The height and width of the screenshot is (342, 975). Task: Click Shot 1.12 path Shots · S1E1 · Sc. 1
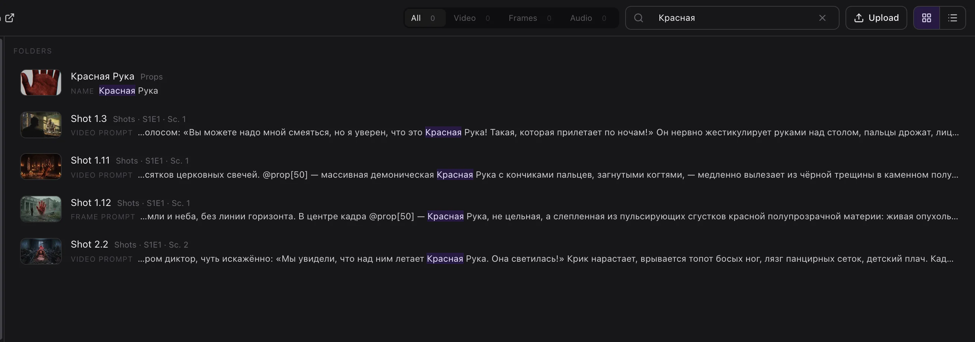[153, 203]
